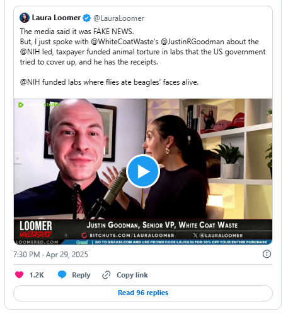
Task: Click the Reply text button
Action: click(81, 275)
